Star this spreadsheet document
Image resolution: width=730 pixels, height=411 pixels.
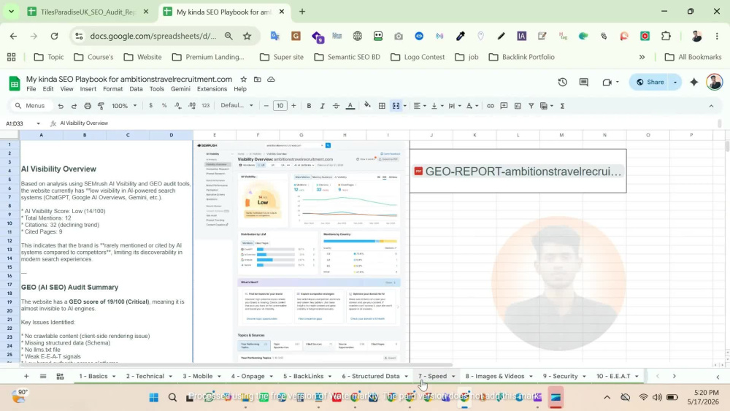coord(244,80)
